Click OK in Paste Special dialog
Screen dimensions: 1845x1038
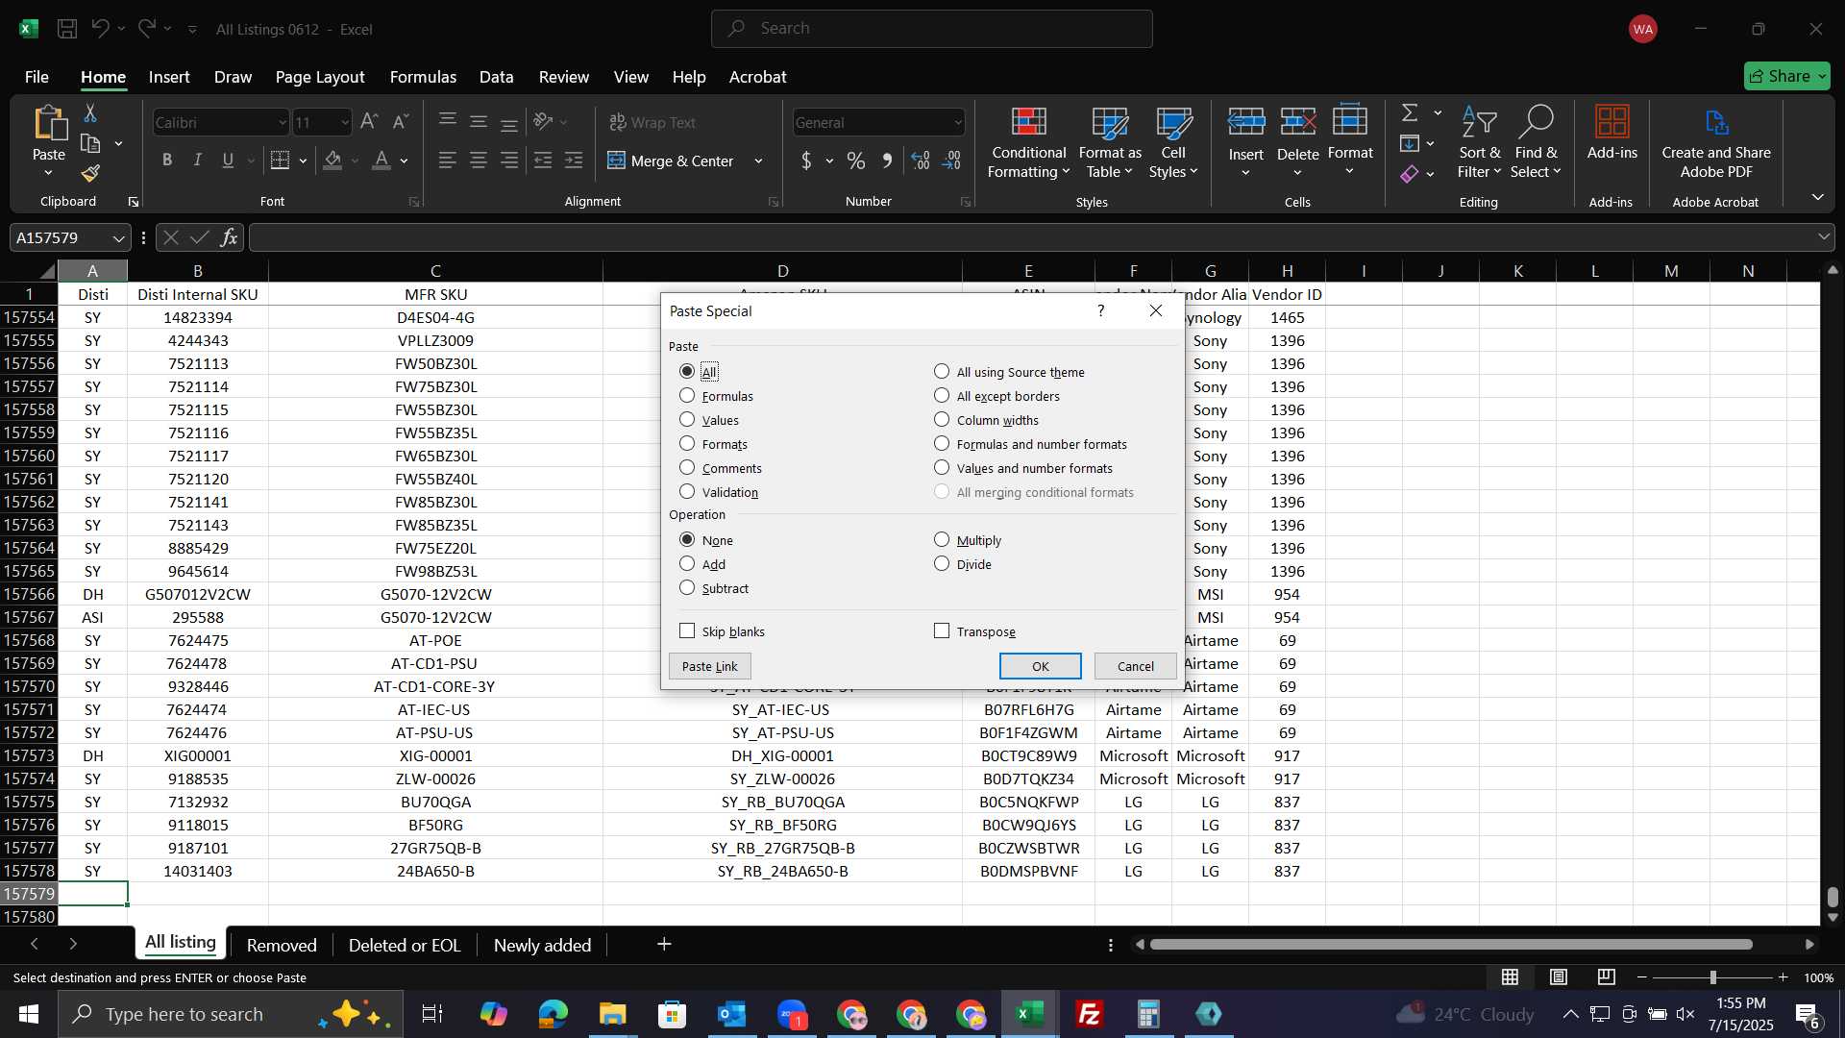point(1041,666)
